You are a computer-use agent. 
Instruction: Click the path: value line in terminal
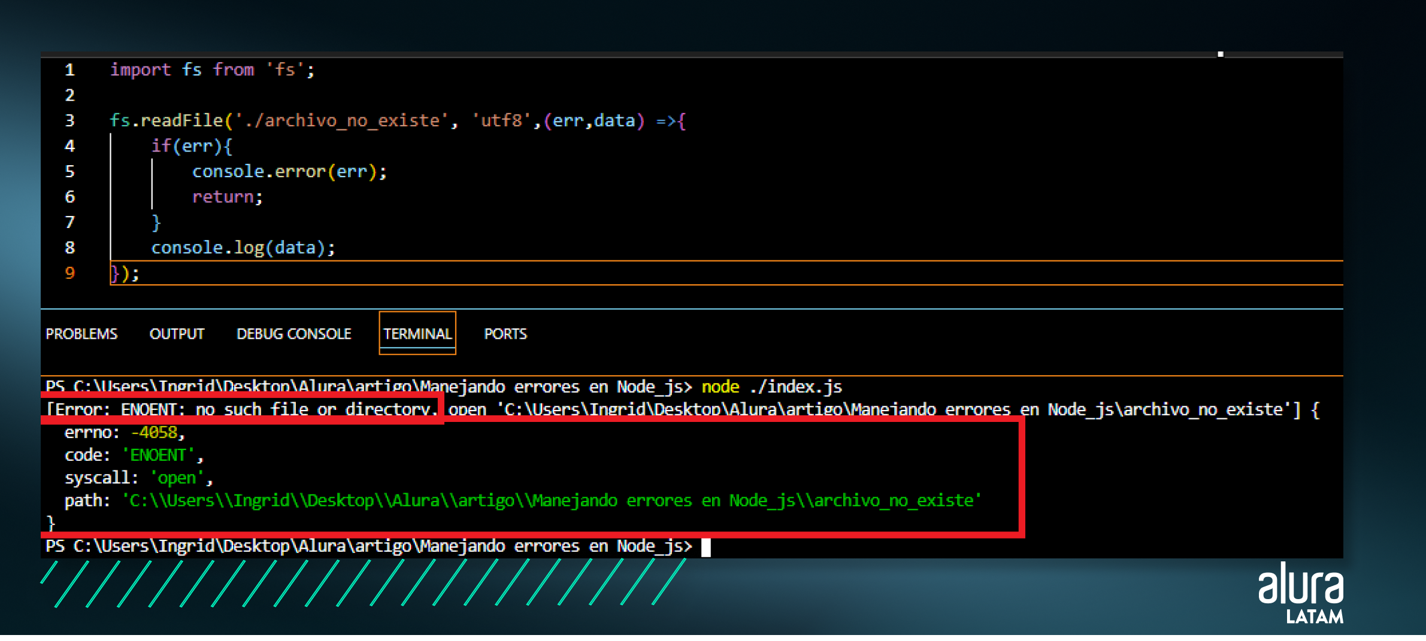coord(523,500)
